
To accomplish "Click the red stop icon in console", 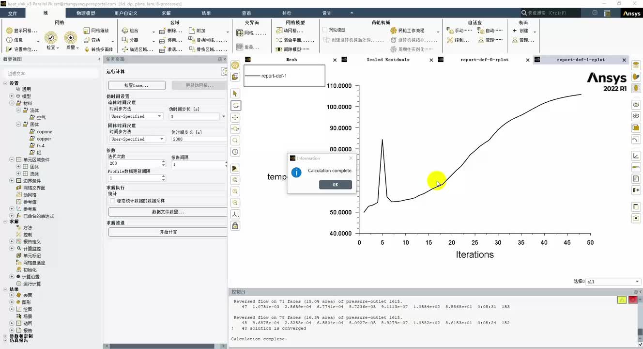I will click(x=633, y=300).
